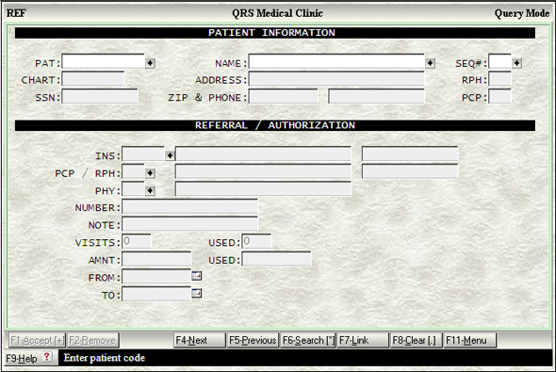Click the red question mark help icon

tap(47, 357)
